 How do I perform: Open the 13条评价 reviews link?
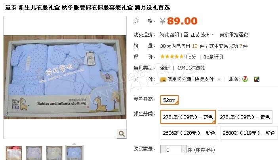tap(213, 57)
